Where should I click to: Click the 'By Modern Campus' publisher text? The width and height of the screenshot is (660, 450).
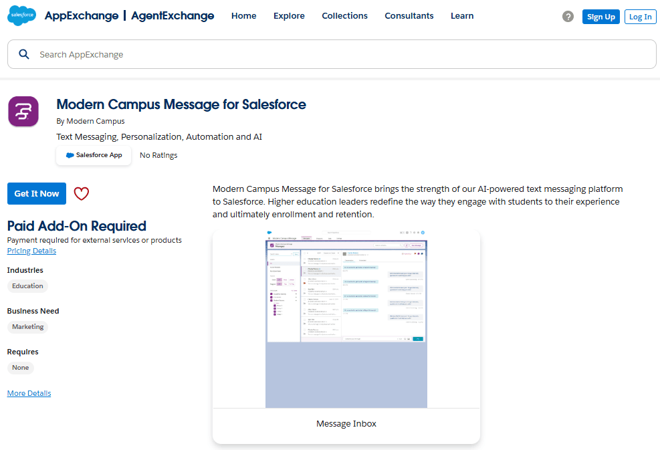tap(90, 121)
